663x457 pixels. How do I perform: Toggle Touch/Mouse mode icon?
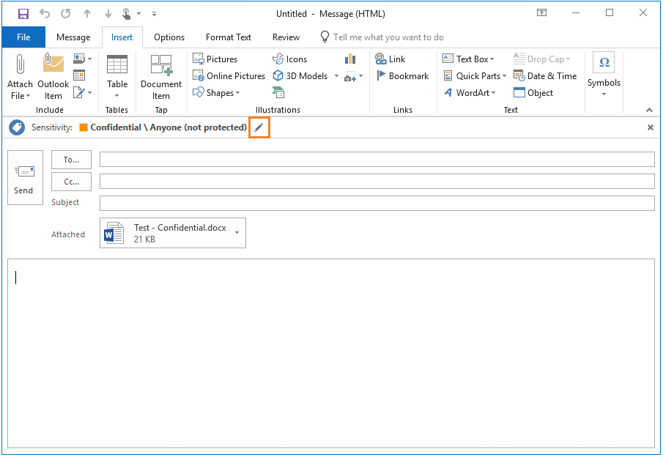pos(127,14)
